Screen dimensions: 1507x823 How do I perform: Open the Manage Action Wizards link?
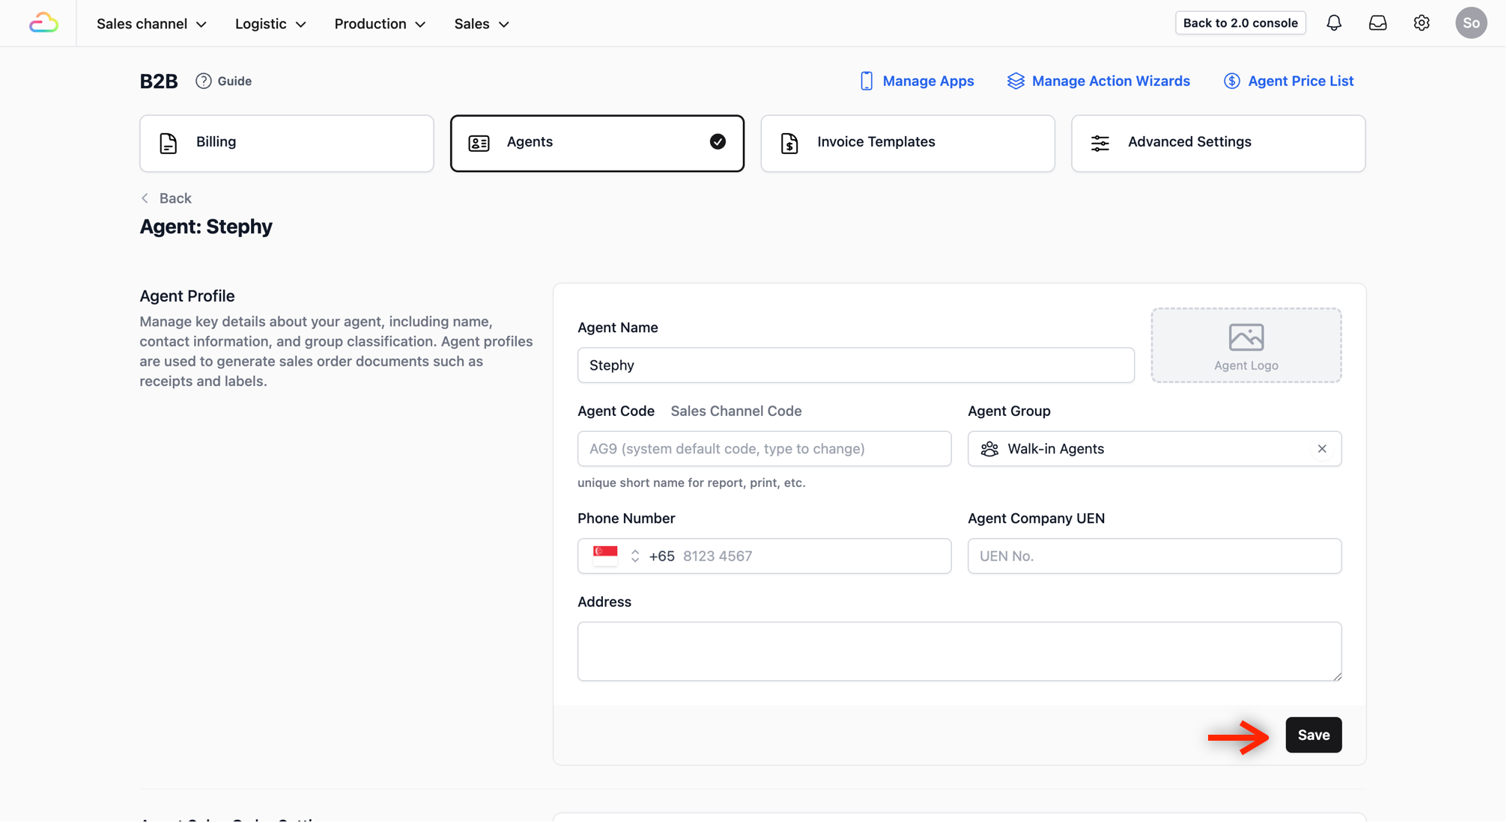[1098, 81]
